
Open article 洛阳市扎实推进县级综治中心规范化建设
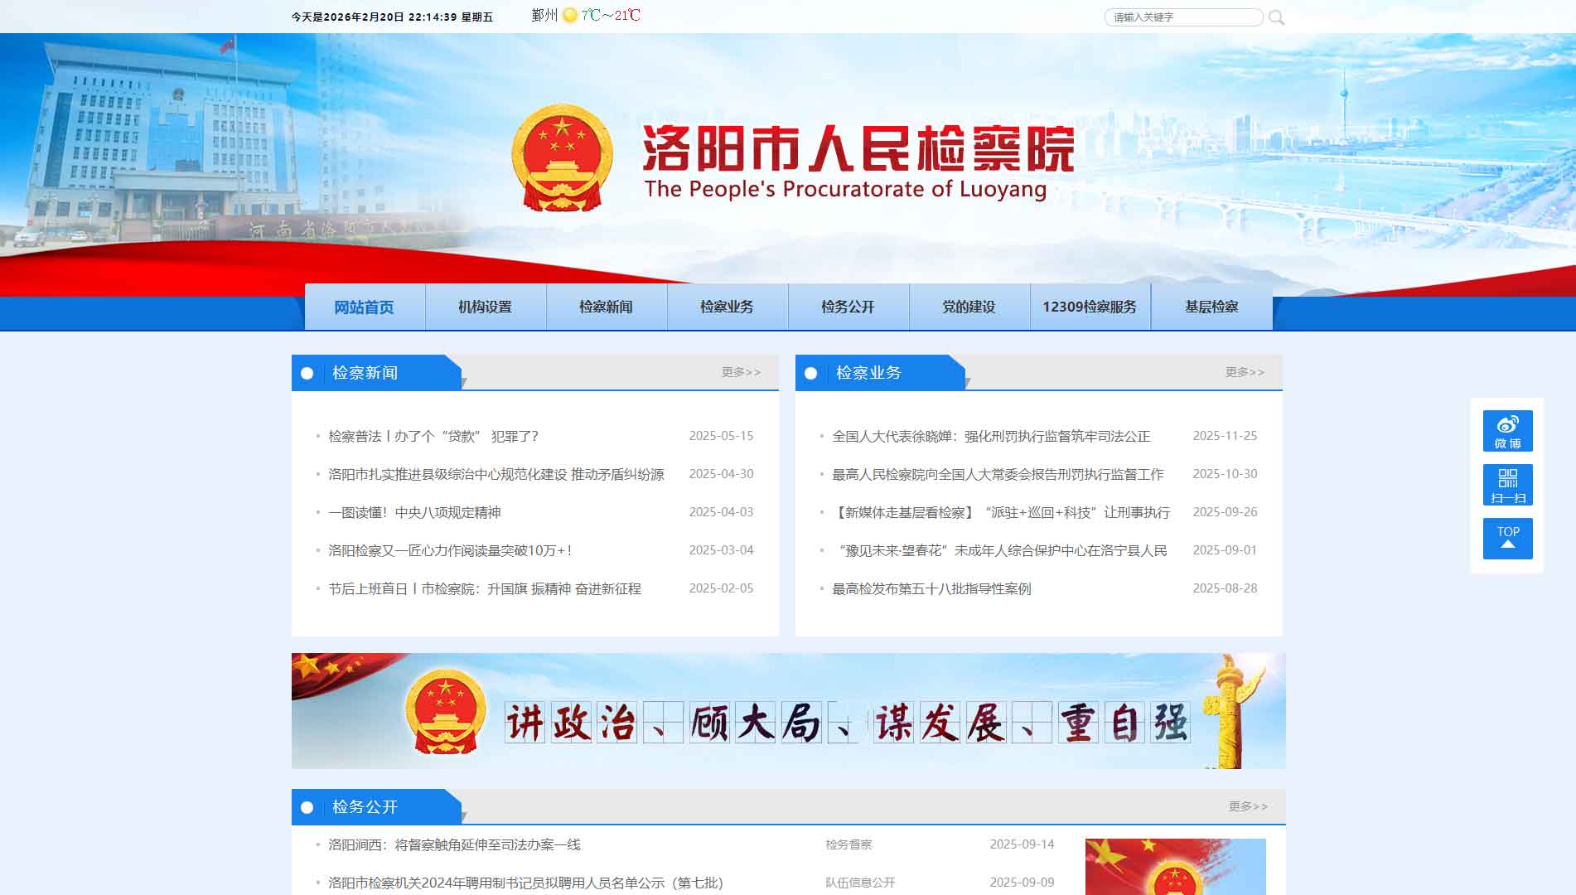pos(496,474)
